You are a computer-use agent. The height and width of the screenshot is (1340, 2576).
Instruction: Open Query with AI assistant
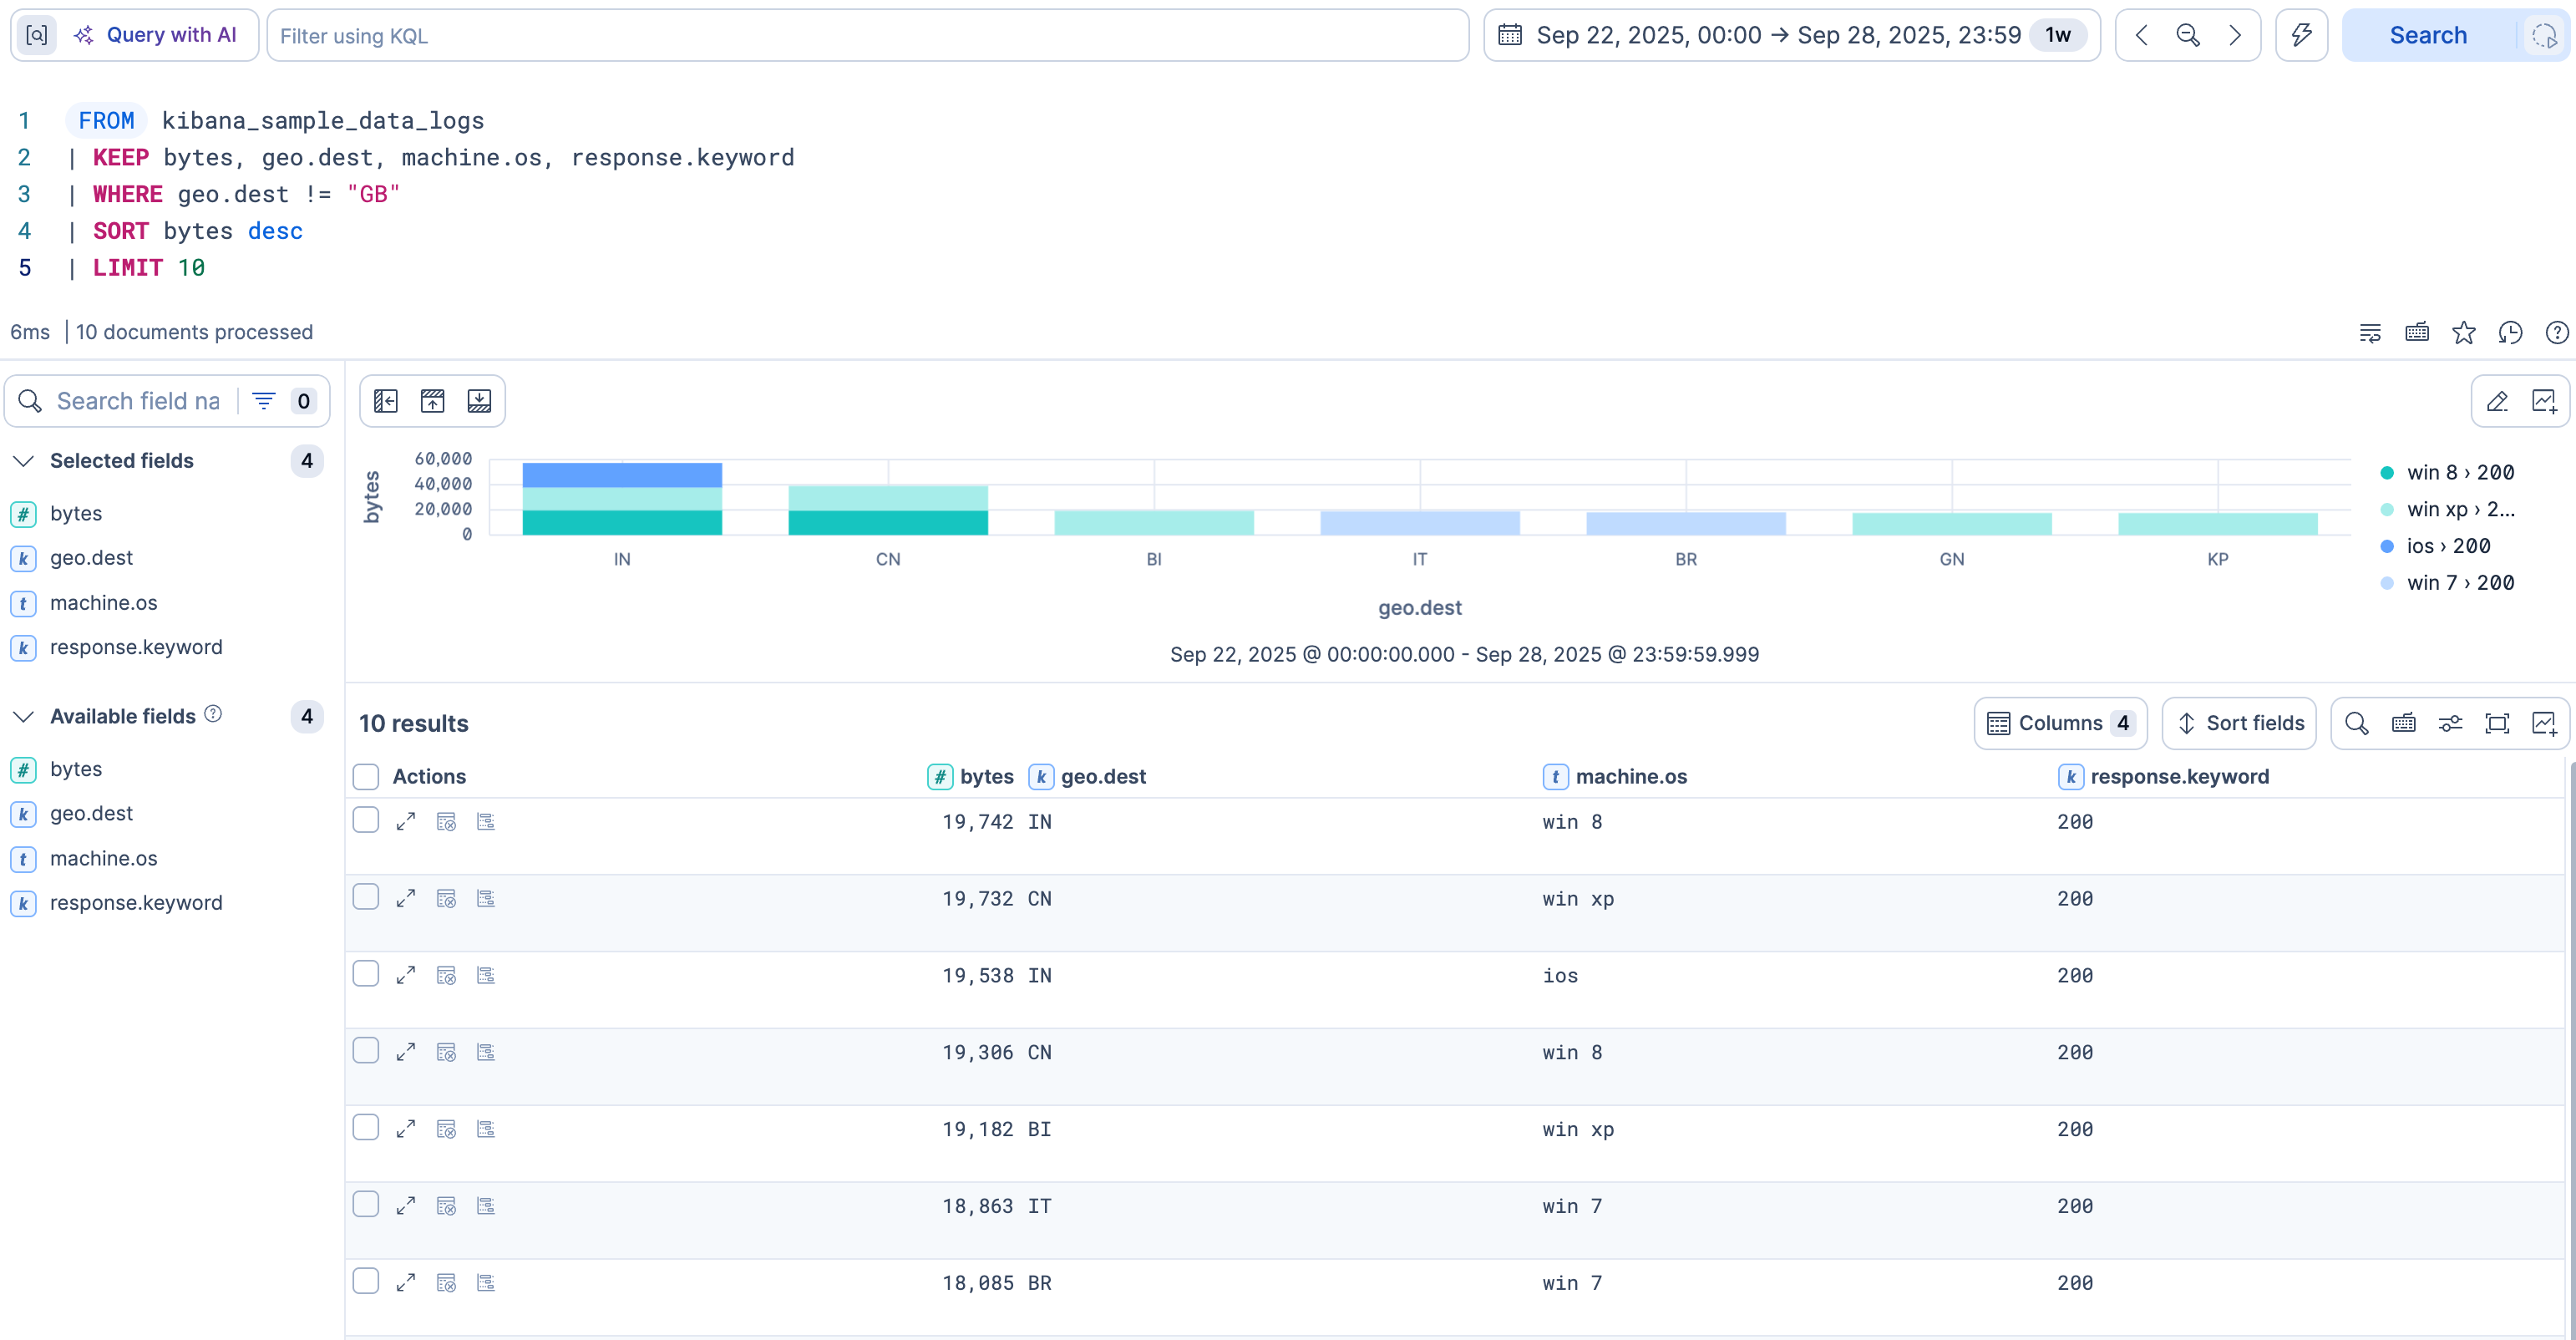tap(156, 35)
